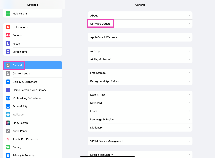Tap the Battery icon in sidebar

click(x=8, y=147)
